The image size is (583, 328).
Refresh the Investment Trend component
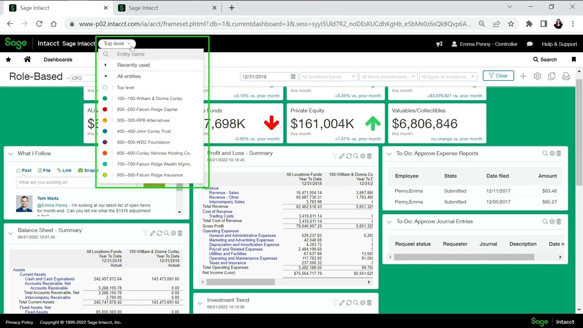[349, 303]
